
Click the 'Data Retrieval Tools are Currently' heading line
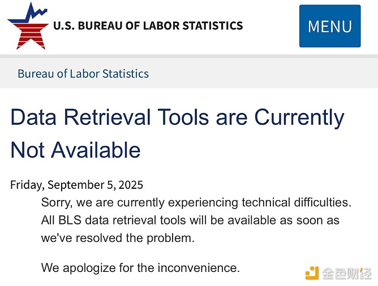point(177,117)
